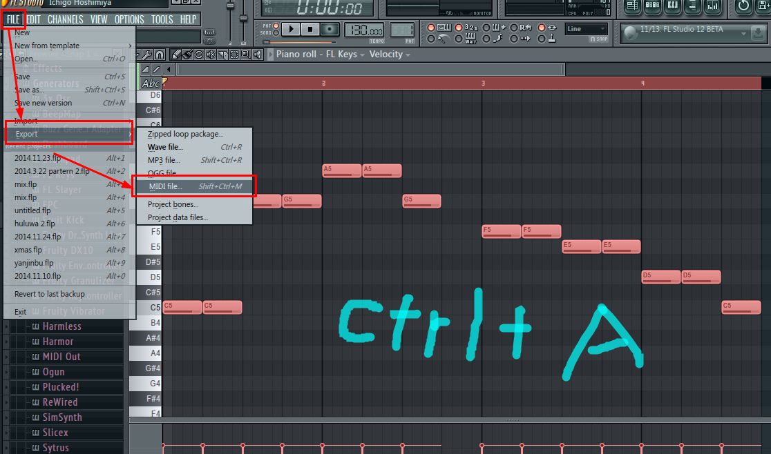The width and height of the screenshot is (771, 454).
Task: Choose Wave file export option
Action: 194,147
